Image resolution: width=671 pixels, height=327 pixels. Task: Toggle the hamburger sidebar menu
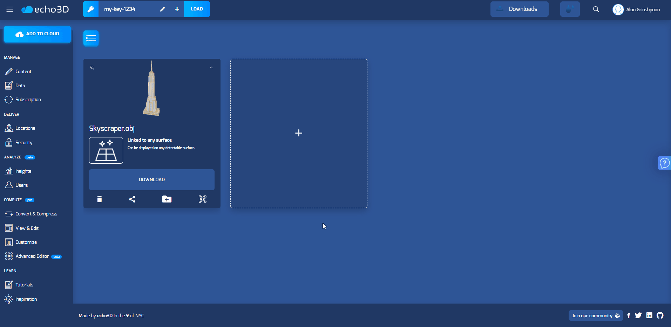(x=10, y=9)
